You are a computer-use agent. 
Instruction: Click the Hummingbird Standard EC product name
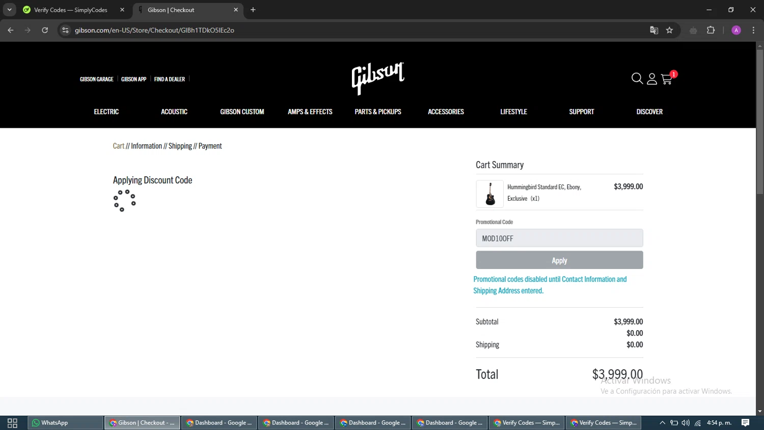pyautogui.click(x=544, y=193)
